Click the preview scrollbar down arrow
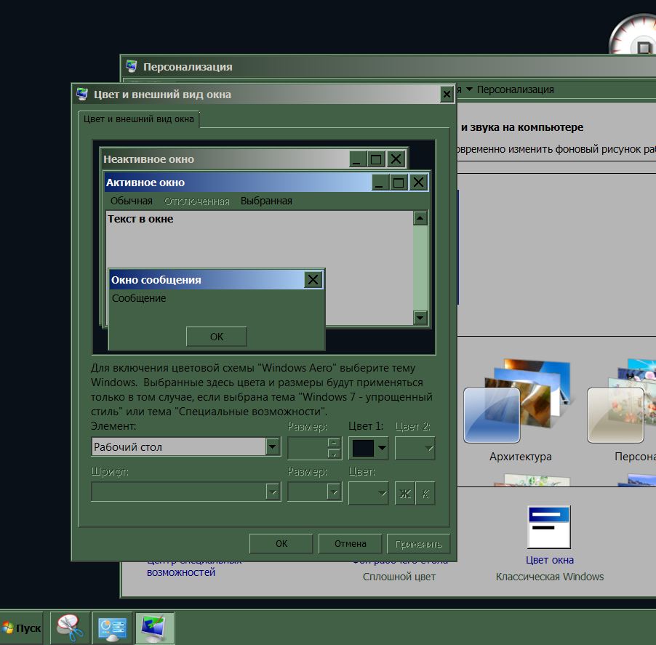This screenshot has width=656, height=645. point(420,318)
